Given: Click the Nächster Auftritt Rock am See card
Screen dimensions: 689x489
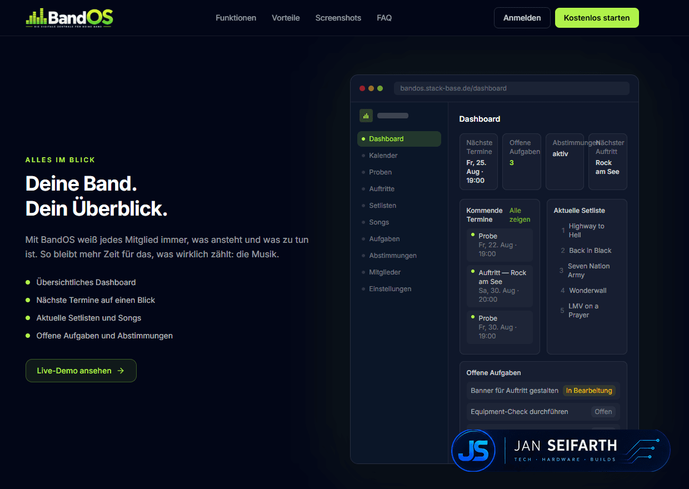Looking at the screenshot, I should (x=608, y=162).
